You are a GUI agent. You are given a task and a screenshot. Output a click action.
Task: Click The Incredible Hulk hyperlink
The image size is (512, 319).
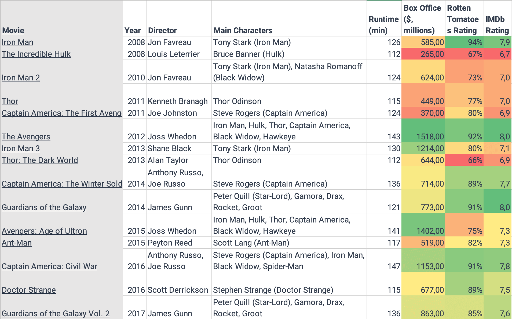tap(36, 54)
